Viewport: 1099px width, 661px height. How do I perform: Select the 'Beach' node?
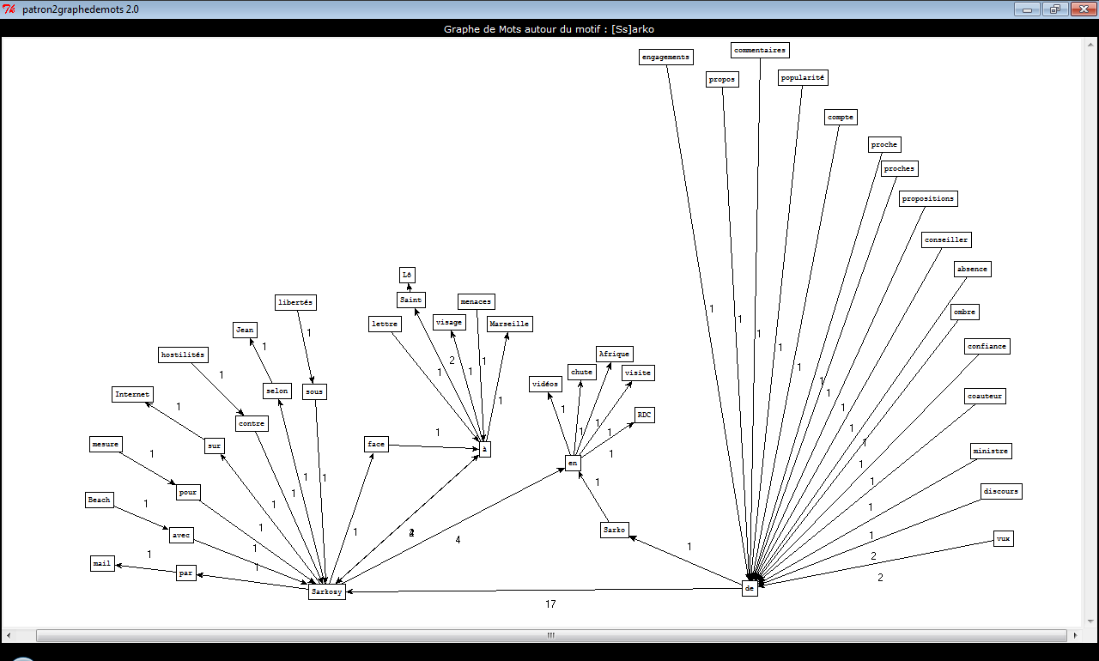(100, 500)
